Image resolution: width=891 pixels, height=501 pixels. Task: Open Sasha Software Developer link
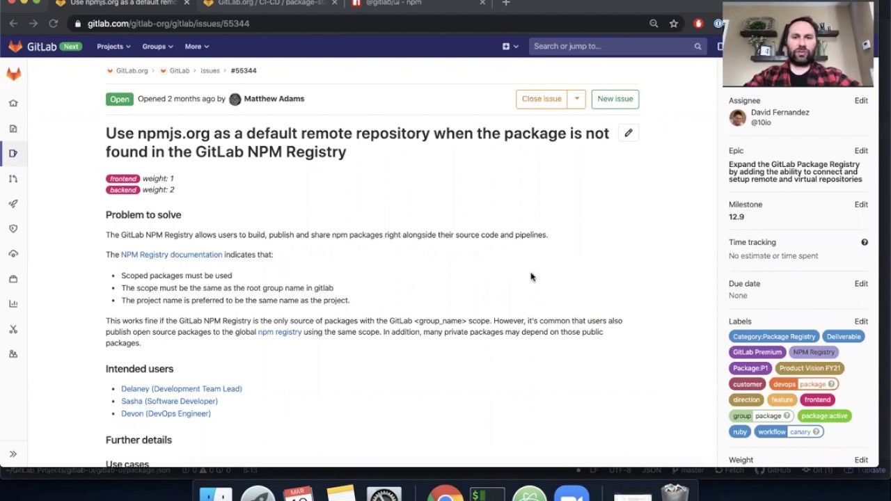click(x=169, y=401)
